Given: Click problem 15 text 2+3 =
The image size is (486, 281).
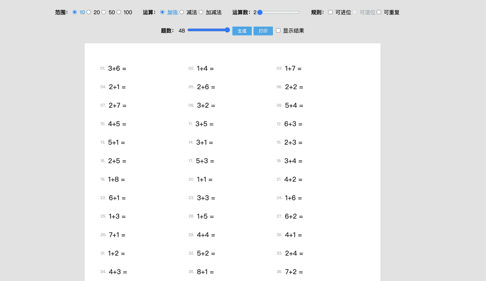Looking at the screenshot, I should 293,143.
